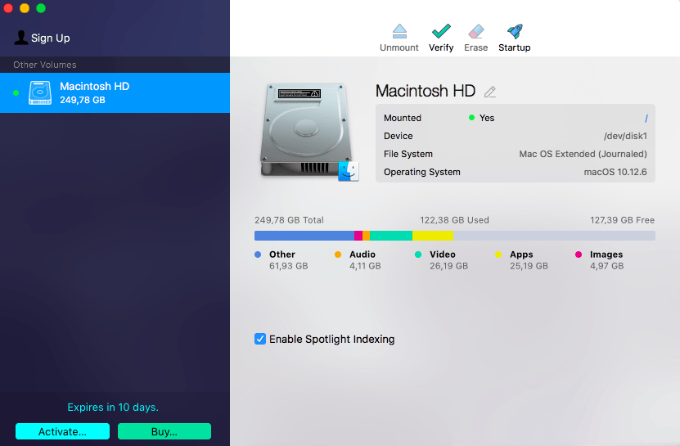Click the large hard drive image
Viewport: 680px width, 446px height.
308,131
